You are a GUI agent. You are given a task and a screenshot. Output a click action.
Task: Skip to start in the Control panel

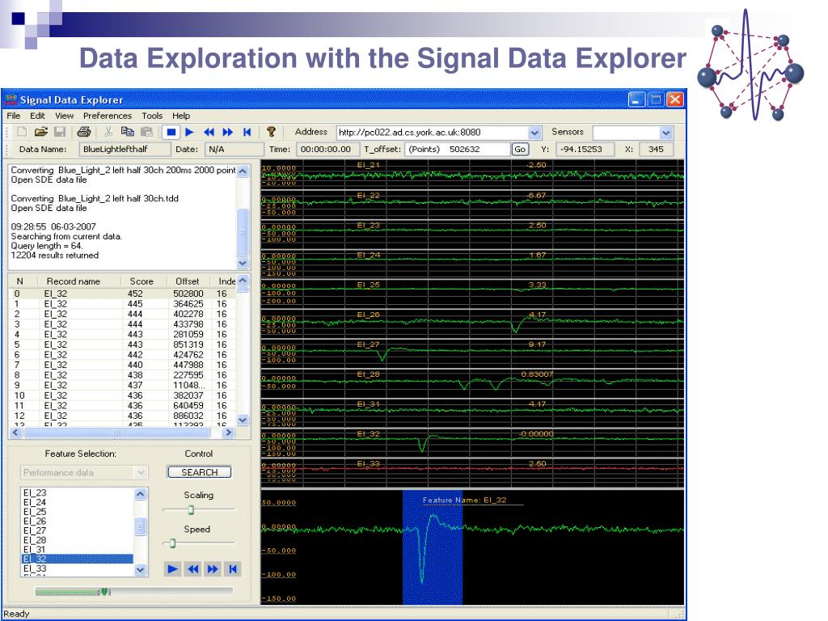[232, 568]
